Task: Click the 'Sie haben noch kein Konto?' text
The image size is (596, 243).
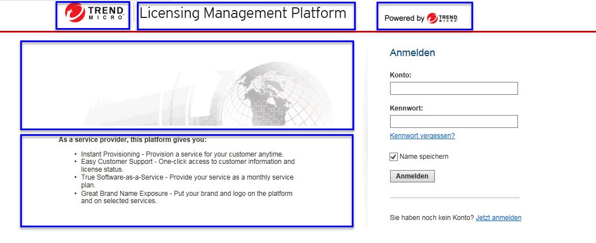Action: click(432, 218)
